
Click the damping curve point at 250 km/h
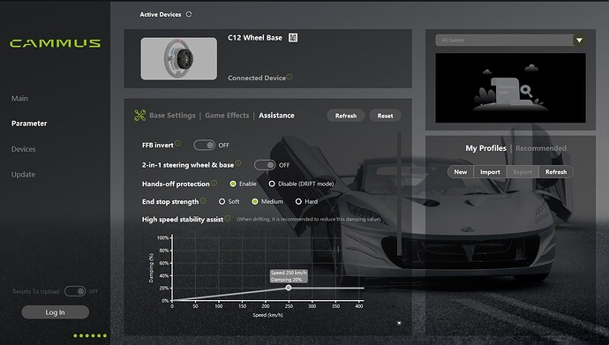click(x=289, y=288)
